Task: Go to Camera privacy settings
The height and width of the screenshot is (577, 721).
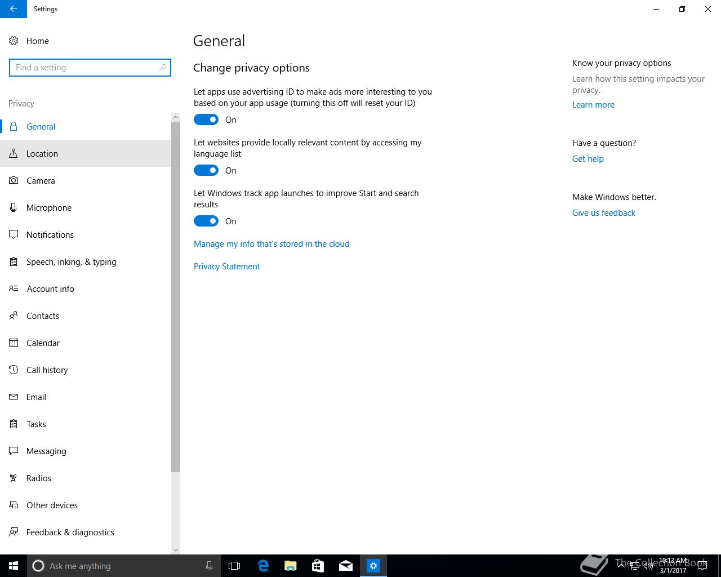Action: (86, 180)
